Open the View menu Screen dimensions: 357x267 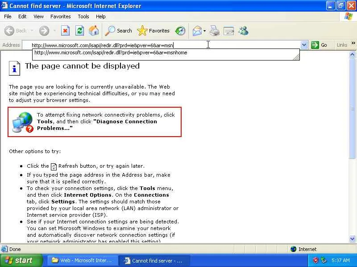(x=38, y=16)
